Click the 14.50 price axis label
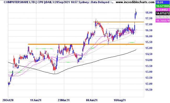 [149, 54]
